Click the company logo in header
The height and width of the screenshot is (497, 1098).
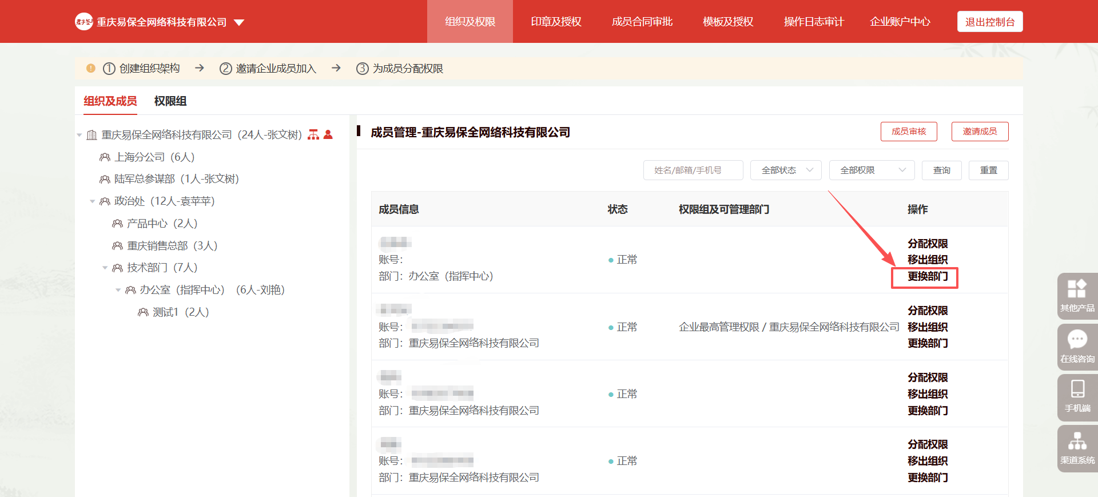click(x=84, y=22)
